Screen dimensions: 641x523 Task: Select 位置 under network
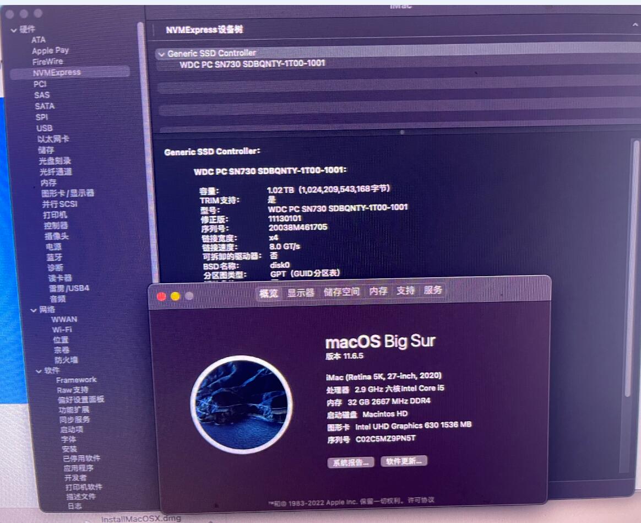(x=61, y=340)
